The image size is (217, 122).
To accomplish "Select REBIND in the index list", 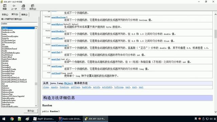I will point(5,61).
